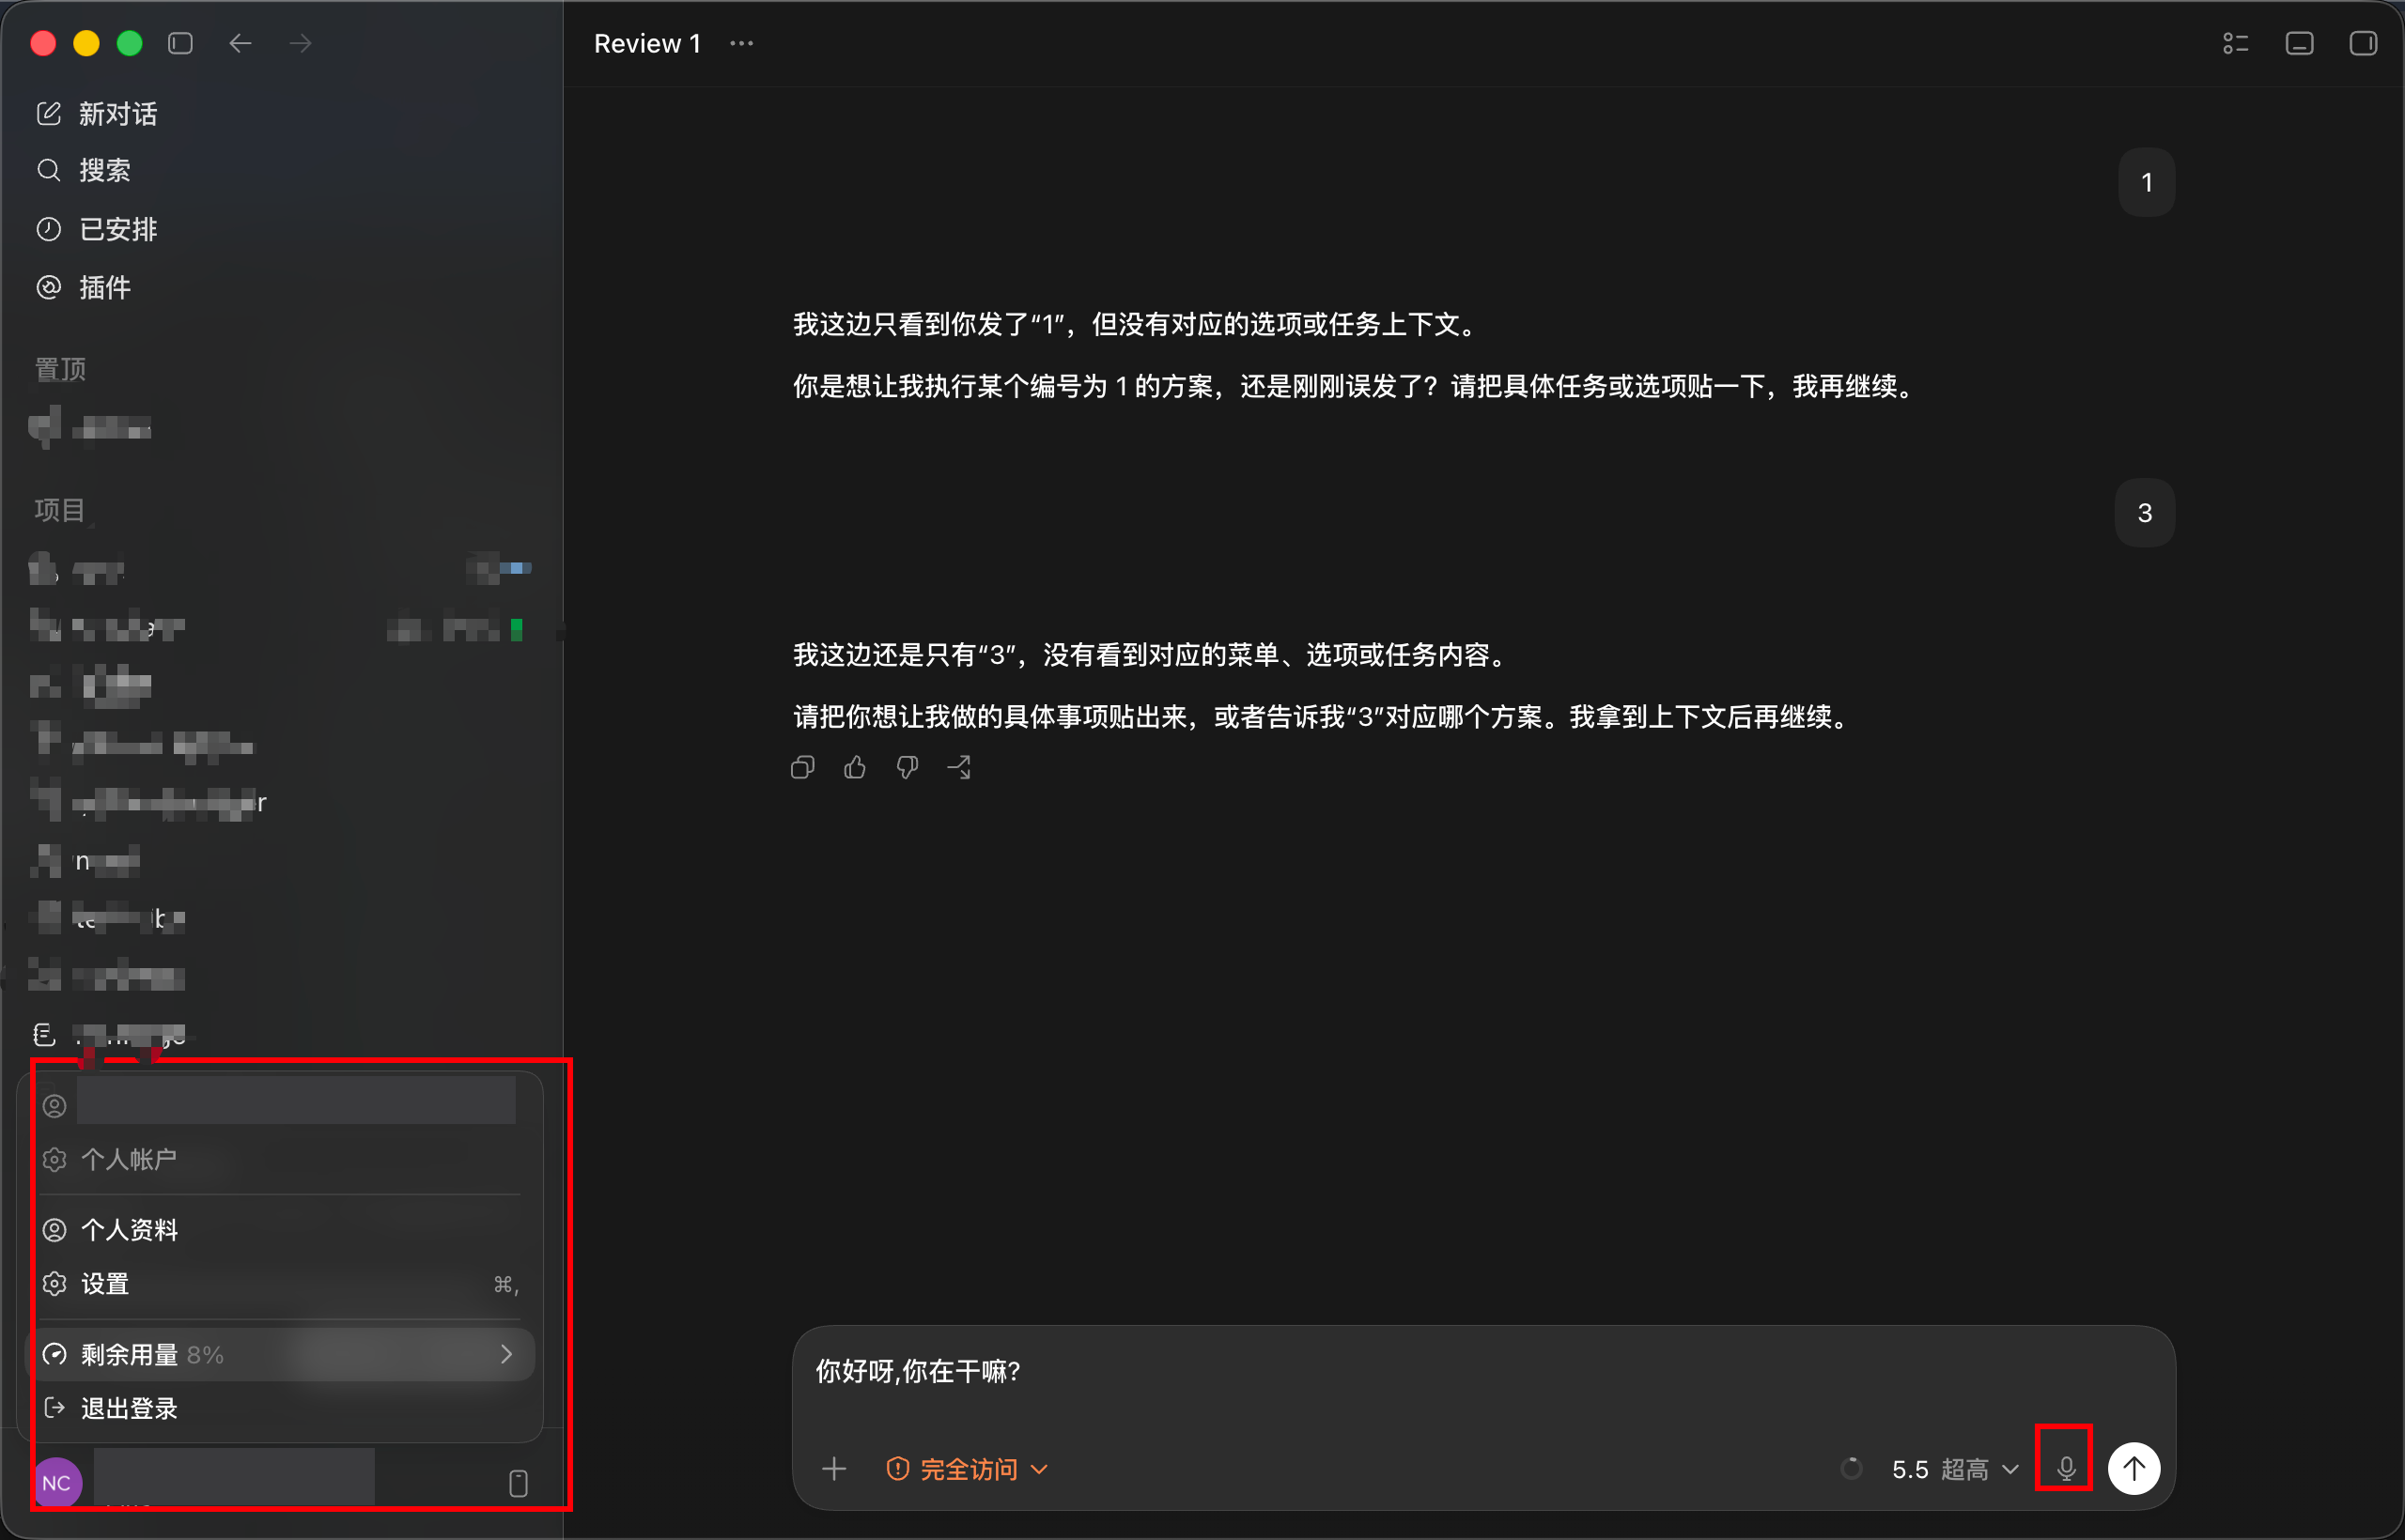Click into the message text field

[1483, 1371]
